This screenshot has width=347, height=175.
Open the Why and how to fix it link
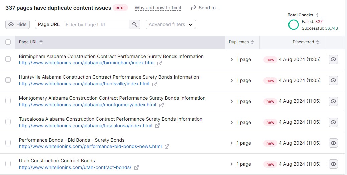click(158, 8)
